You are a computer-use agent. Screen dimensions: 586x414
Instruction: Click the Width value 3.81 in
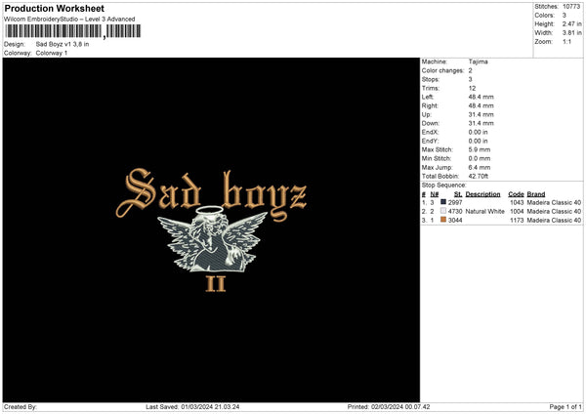[571, 33]
